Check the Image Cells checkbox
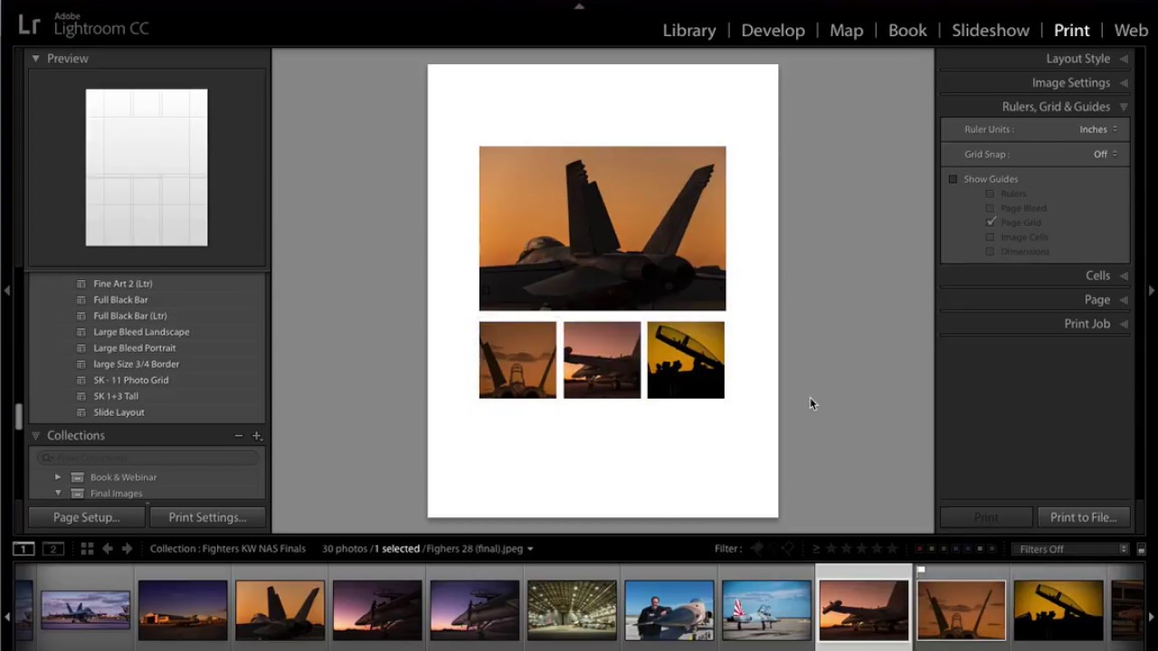The height and width of the screenshot is (651, 1158). pos(990,237)
